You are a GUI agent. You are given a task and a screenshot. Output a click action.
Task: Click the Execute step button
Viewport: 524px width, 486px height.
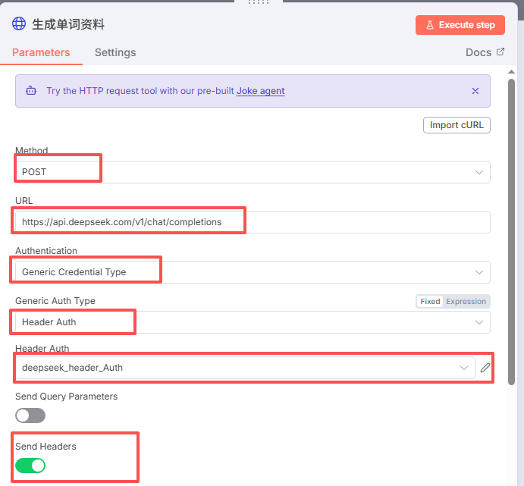[x=460, y=25]
